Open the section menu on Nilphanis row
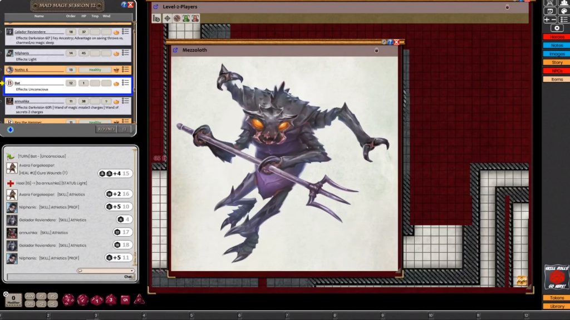 125,53
